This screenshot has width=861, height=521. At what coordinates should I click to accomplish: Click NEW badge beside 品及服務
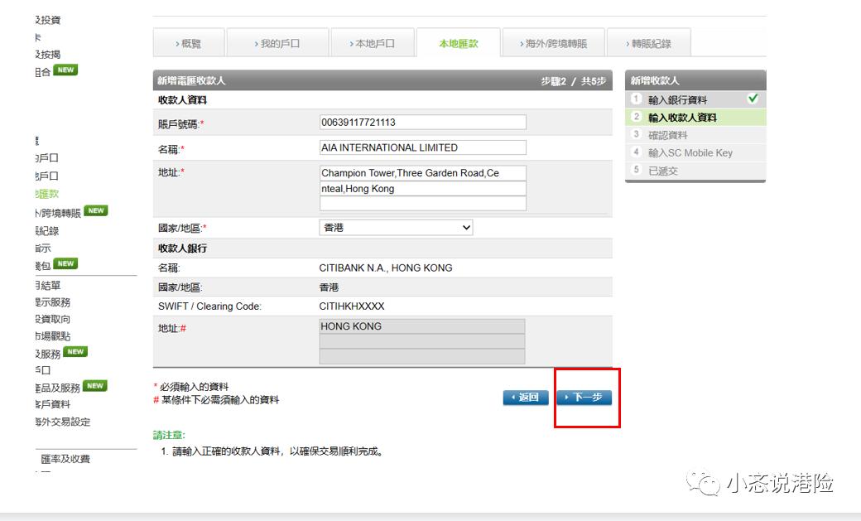click(x=95, y=386)
